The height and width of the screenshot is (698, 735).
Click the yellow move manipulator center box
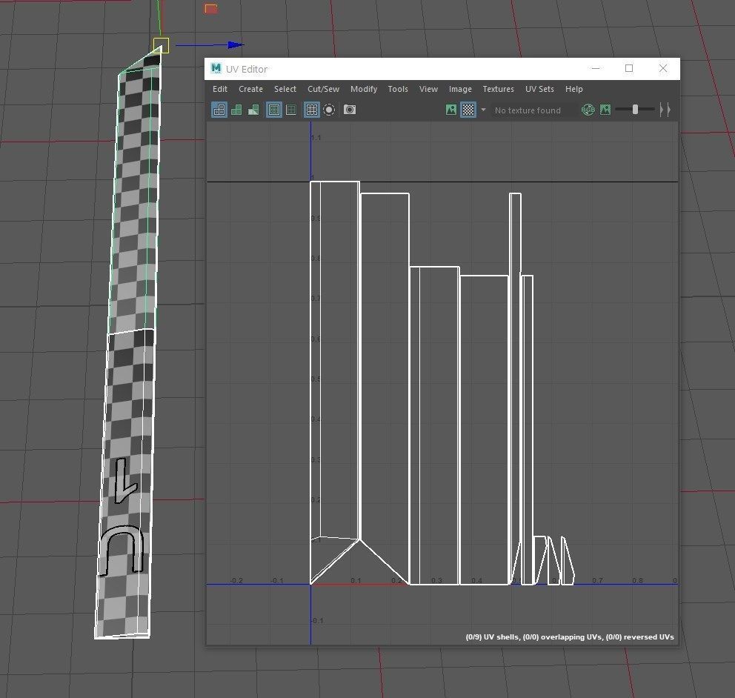point(161,45)
